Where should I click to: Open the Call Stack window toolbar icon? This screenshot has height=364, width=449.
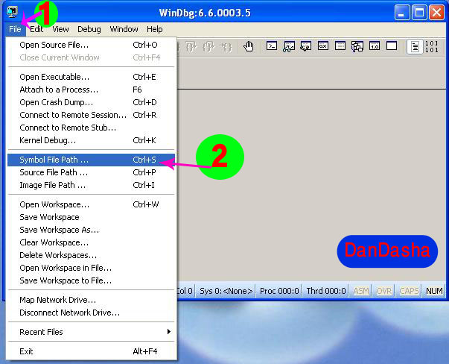(x=357, y=46)
